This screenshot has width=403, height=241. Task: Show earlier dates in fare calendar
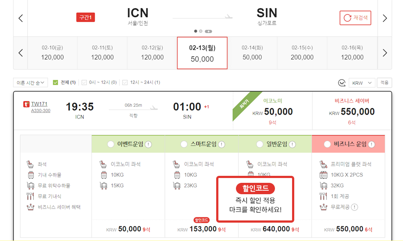point(21,53)
